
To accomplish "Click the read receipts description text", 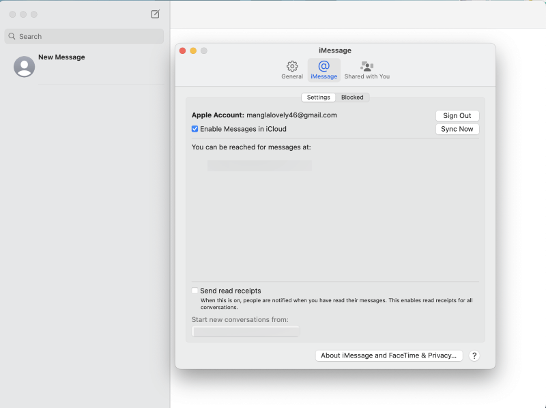I will point(336,304).
